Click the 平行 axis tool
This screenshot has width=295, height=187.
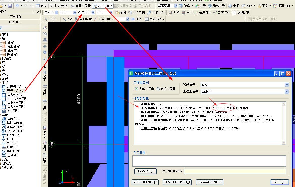pyautogui.click(x=187, y=13)
